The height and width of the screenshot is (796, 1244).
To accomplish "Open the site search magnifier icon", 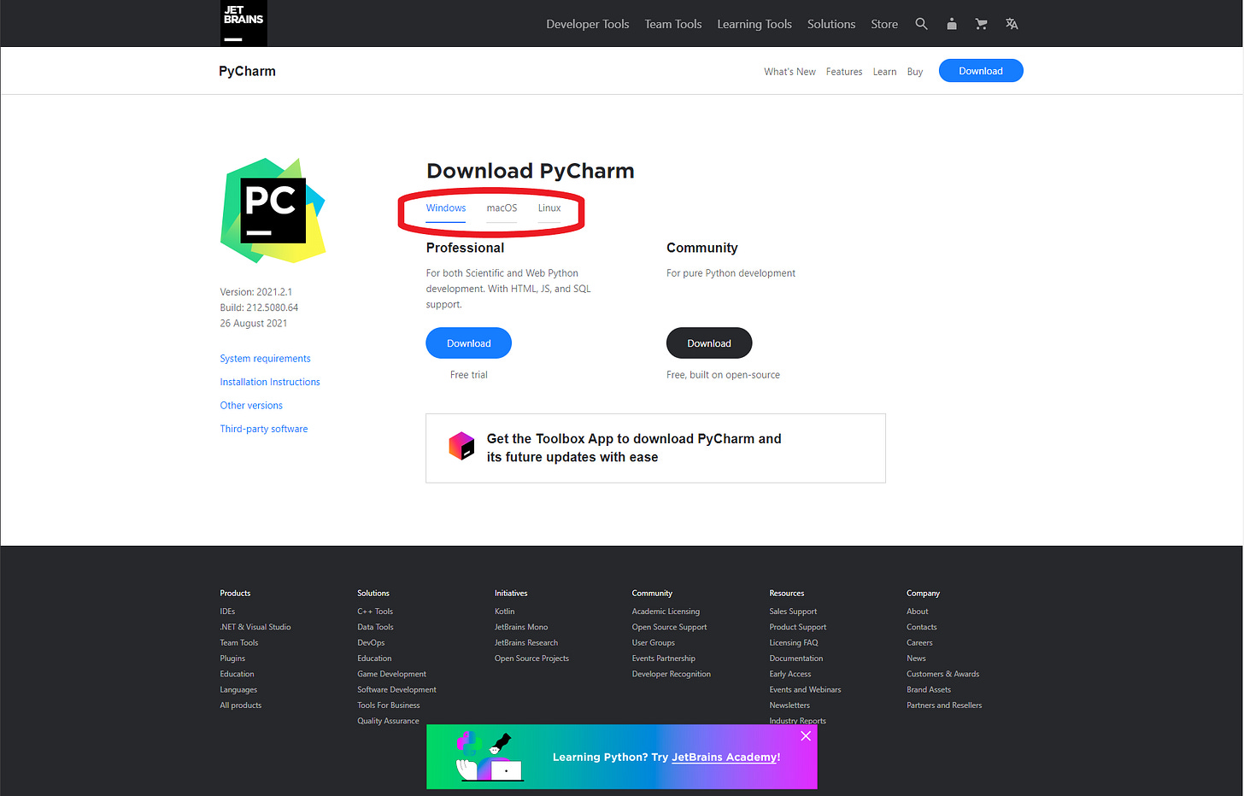I will 921,24.
